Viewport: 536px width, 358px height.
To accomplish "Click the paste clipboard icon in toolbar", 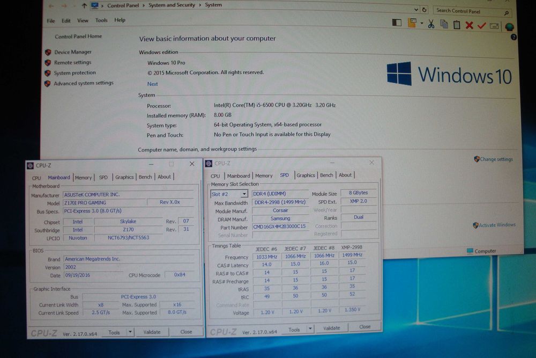I will click(457, 25).
